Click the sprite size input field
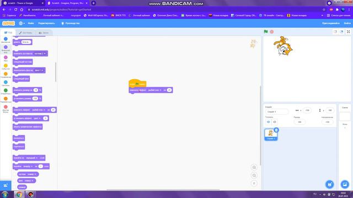This screenshot has height=198, width=353. tap(299, 122)
